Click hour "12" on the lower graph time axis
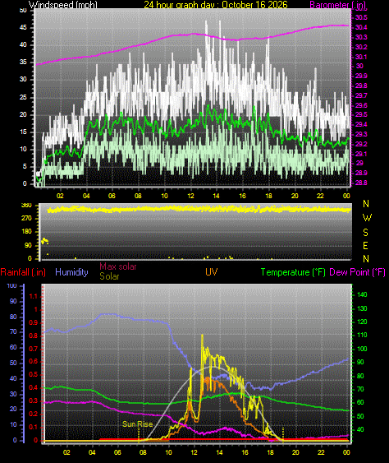This screenshot has width=389, height=463. pos(194,452)
